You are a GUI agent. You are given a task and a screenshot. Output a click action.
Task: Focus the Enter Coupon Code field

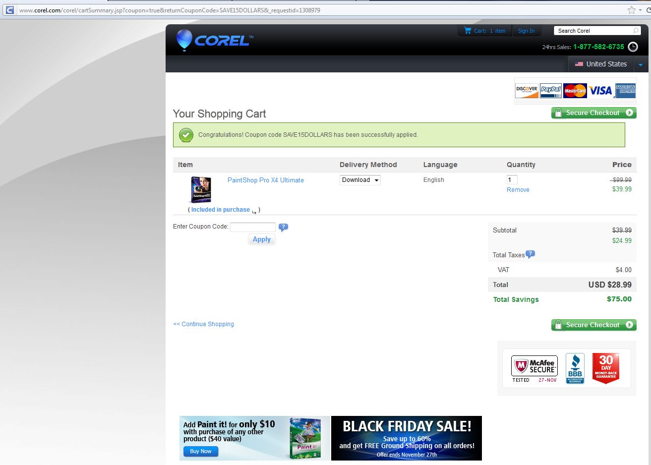coord(253,227)
